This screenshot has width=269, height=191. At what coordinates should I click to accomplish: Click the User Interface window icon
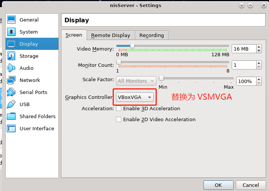[11, 128]
